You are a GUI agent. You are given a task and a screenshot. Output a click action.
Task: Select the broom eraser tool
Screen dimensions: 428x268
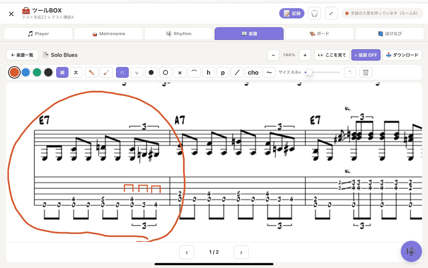[106, 72]
